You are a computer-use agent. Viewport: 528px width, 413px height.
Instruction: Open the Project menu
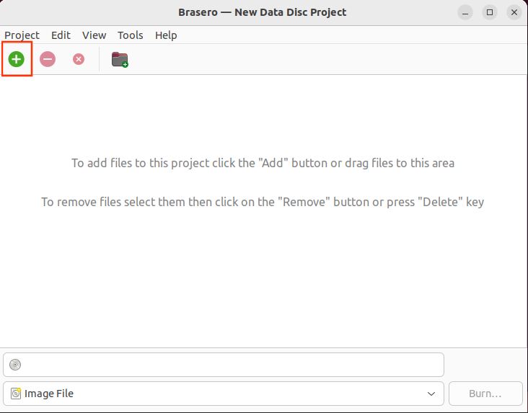point(22,35)
